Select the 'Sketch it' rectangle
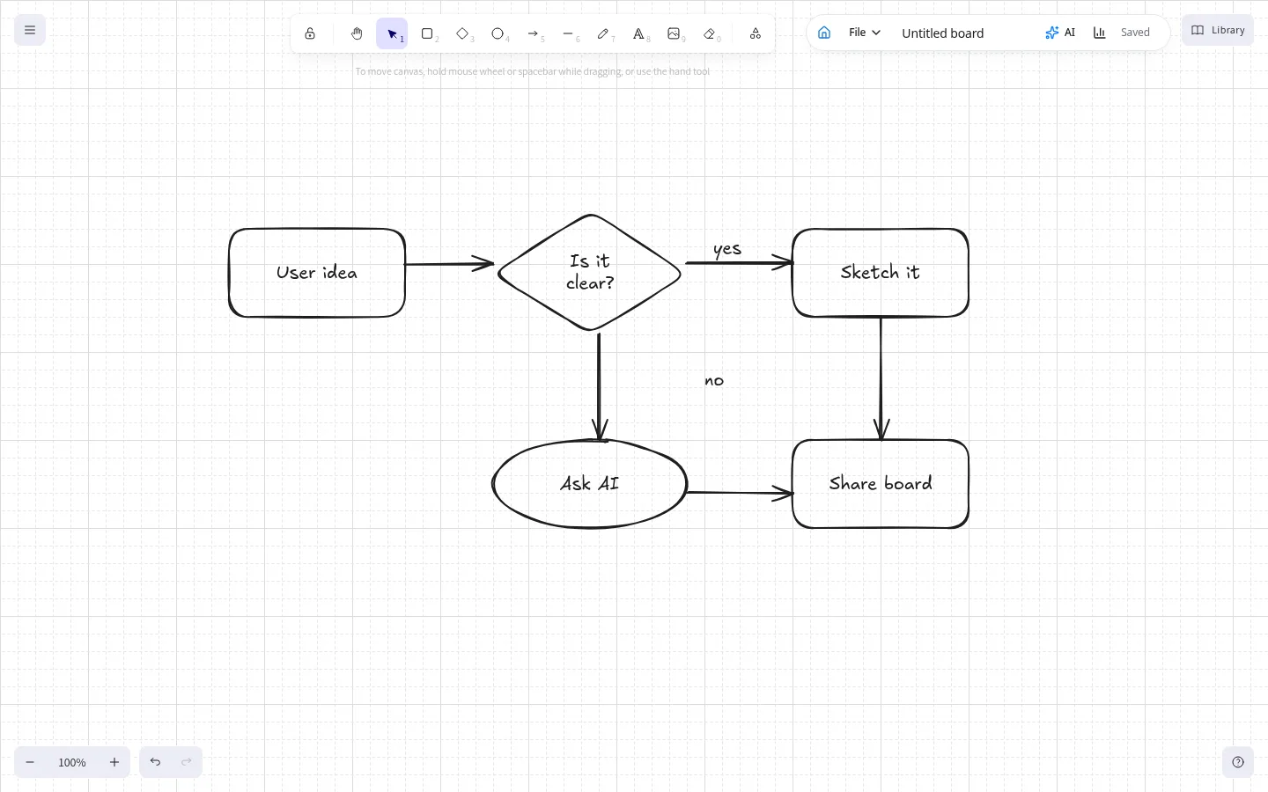This screenshot has width=1268, height=792. tap(881, 273)
